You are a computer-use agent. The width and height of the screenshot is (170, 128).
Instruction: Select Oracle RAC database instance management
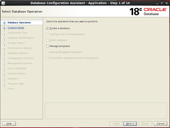pyautogui.click(x=48, y=58)
